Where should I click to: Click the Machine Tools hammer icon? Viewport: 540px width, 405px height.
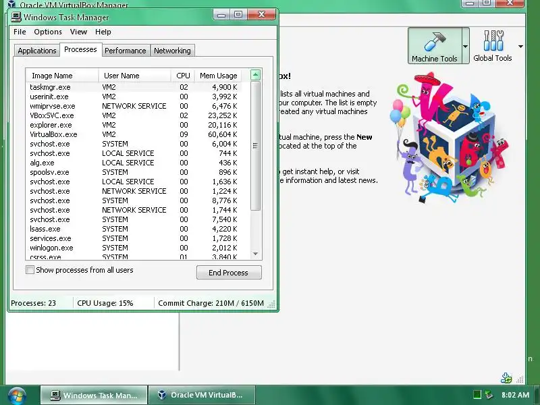(435, 41)
